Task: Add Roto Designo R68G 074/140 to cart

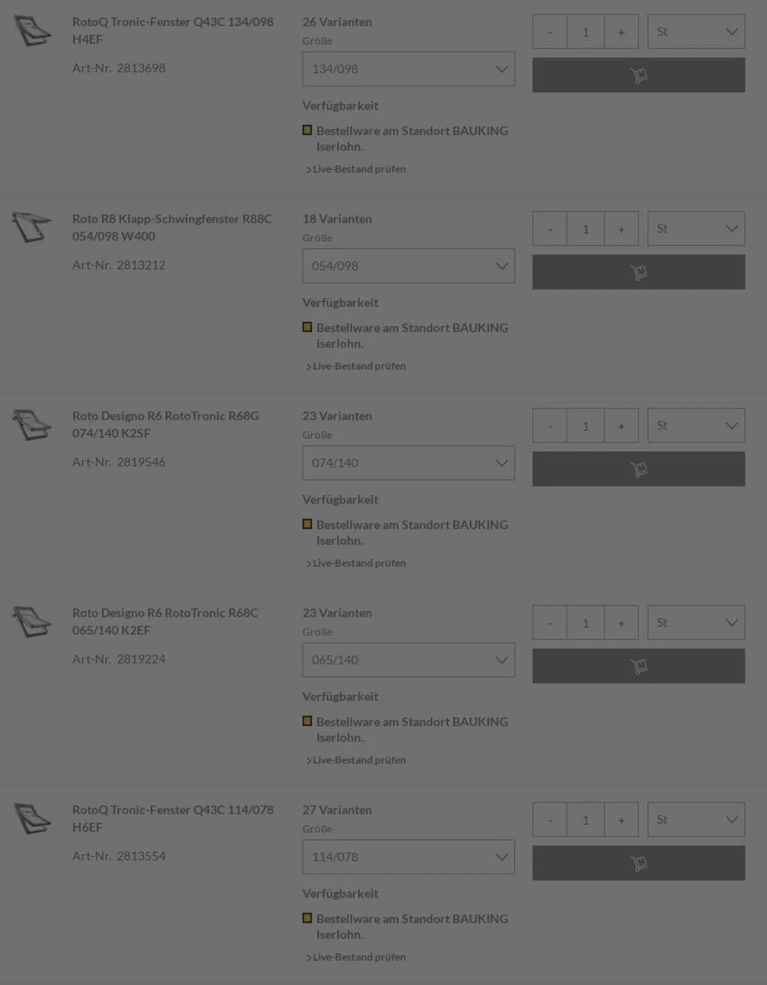Action: pyautogui.click(x=638, y=469)
